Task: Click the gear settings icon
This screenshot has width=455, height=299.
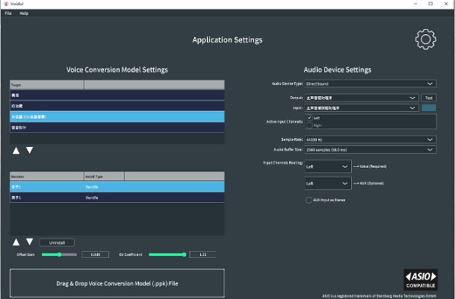Action: [425, 39]
